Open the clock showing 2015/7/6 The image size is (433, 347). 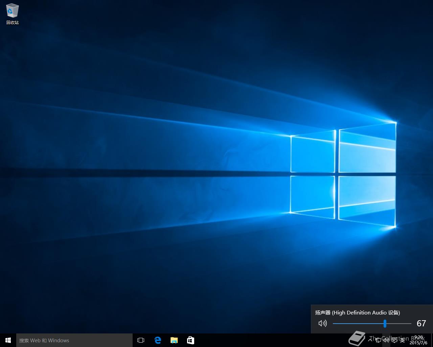[418, 340]
